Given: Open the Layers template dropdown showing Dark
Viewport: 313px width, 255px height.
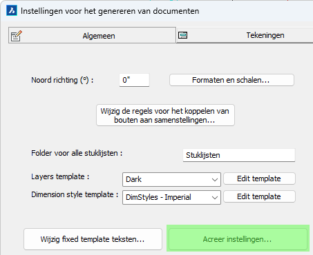Looking at the screenshot, I should (x=171, y=179).
